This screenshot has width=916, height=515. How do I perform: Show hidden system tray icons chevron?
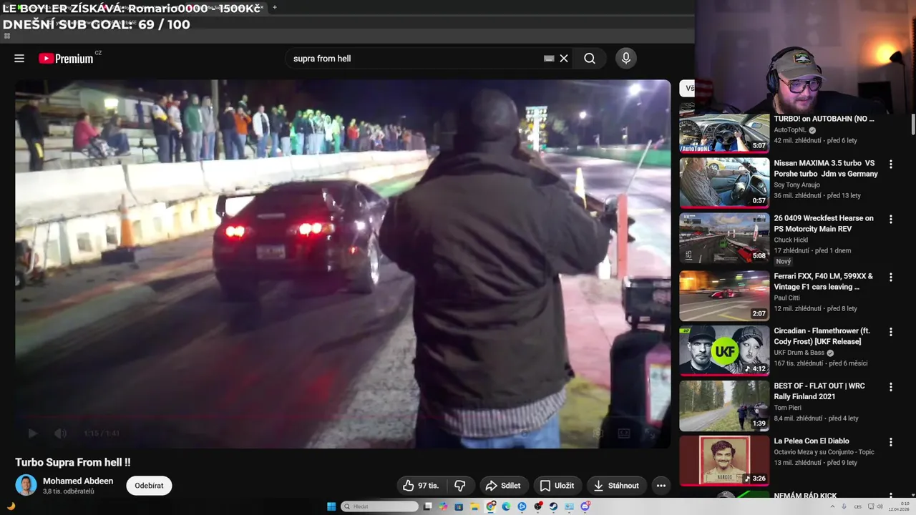click(x=832, y=506)
